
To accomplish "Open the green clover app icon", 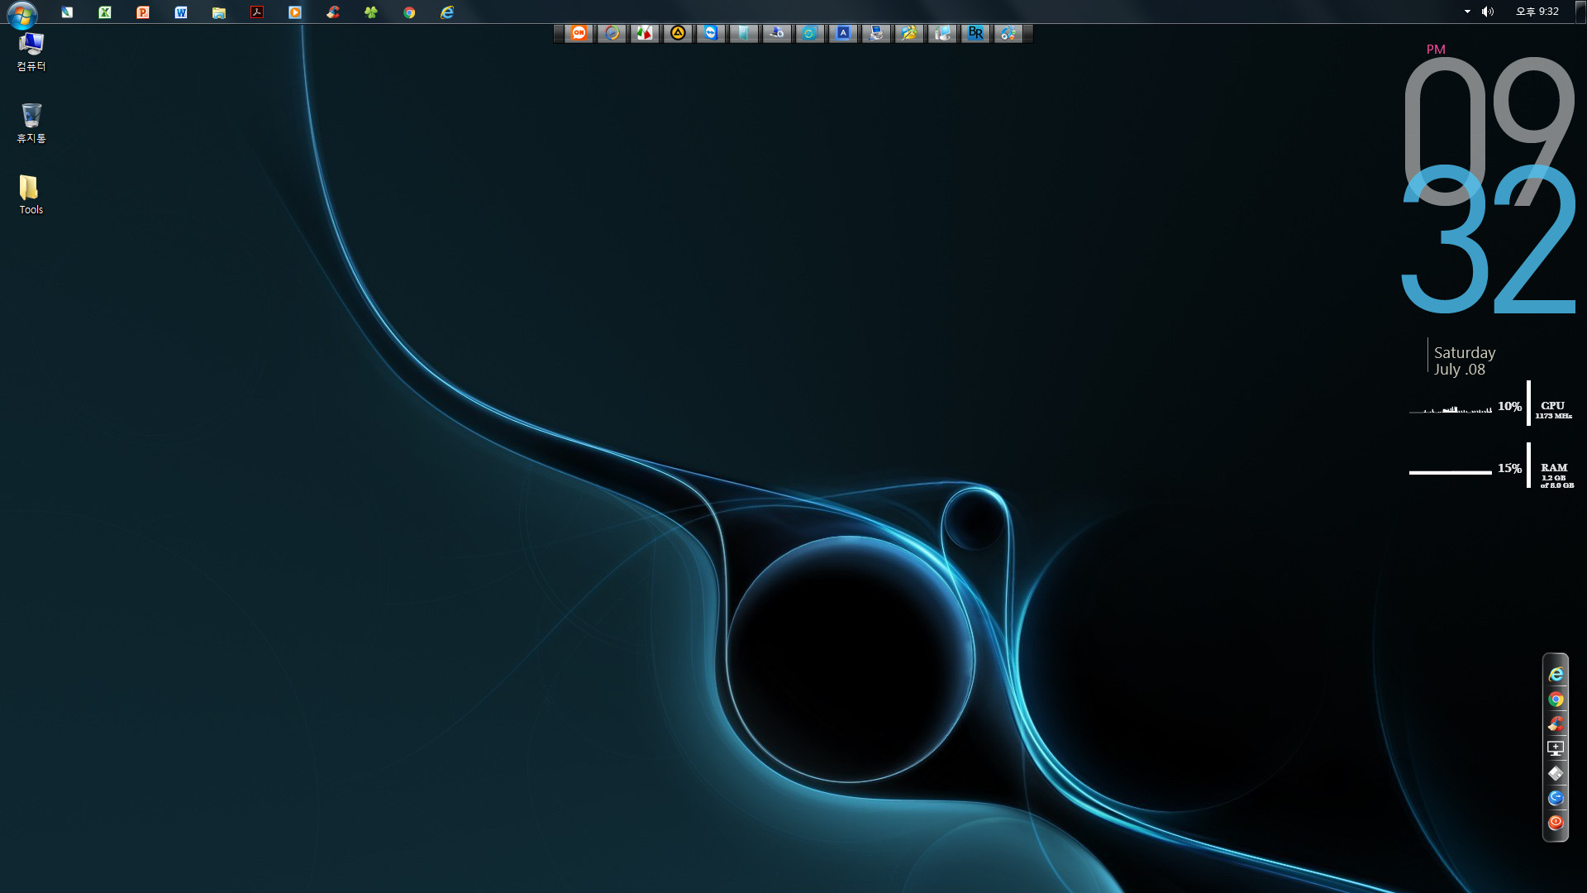I will point(371,12).
